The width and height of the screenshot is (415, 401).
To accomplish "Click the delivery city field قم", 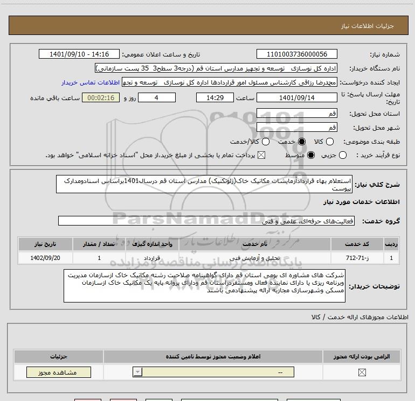I will coord(296,127).
